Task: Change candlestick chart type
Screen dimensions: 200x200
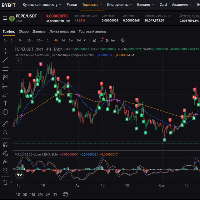Action: point(107,40)
